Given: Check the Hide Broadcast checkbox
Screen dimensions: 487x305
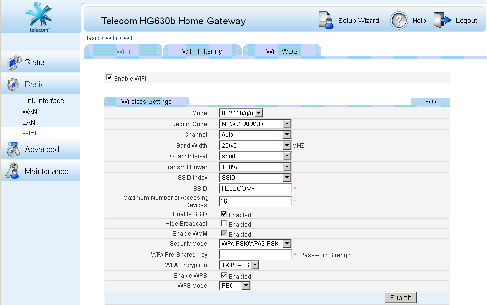Looking at the screenshot, I should click(224, 223).
